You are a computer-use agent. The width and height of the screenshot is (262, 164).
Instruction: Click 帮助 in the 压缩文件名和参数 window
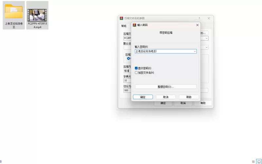click(x=203, y=103)
